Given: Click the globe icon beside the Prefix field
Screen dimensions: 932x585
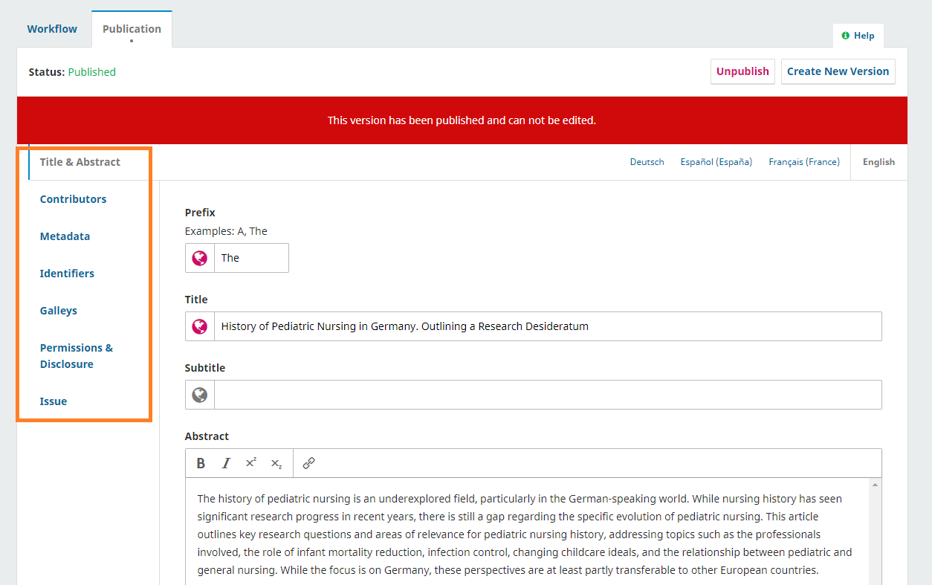Looking at the screenshot, I should point(200,258).
